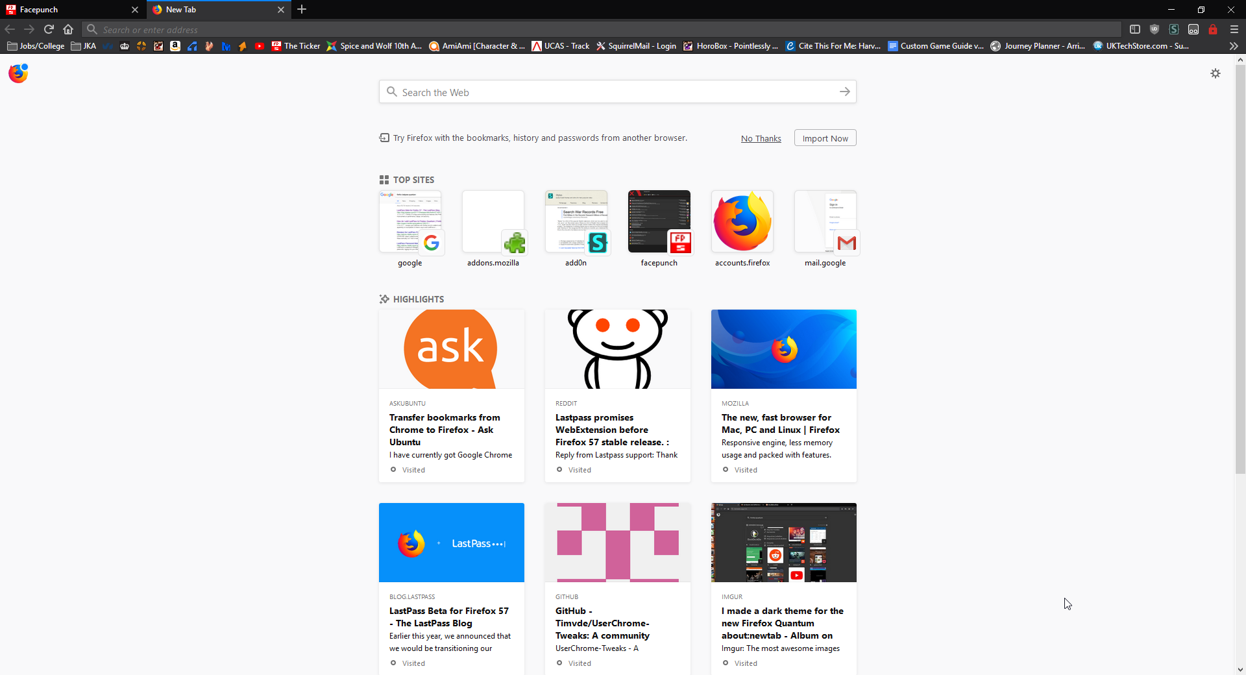Open the Amazon bookmark icon
Viewport: 1246px width, 675px height.
point(175,46)
